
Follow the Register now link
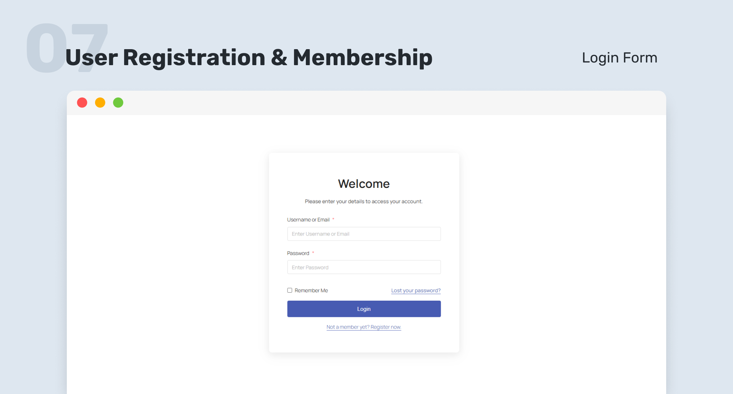coord(364,327)
